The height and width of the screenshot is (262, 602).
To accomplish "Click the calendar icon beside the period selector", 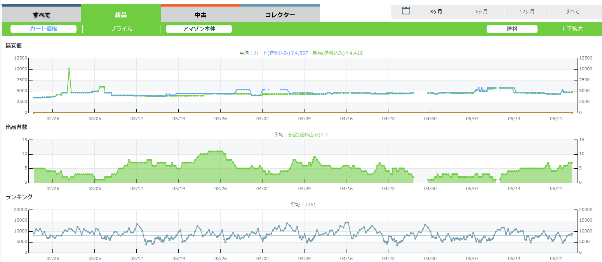I will 406,11.
